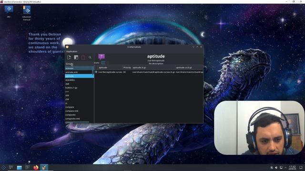The width and height of the screenshot is (305, 171).
Task: Click the search magnifier toolbar icon
Action: click(90, 57)
